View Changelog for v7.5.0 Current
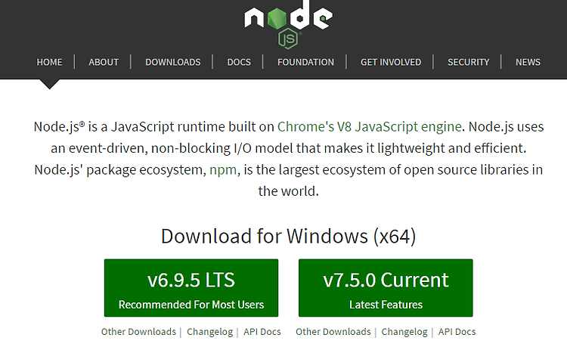Viewport: 567px width, 350px height. 404,332
